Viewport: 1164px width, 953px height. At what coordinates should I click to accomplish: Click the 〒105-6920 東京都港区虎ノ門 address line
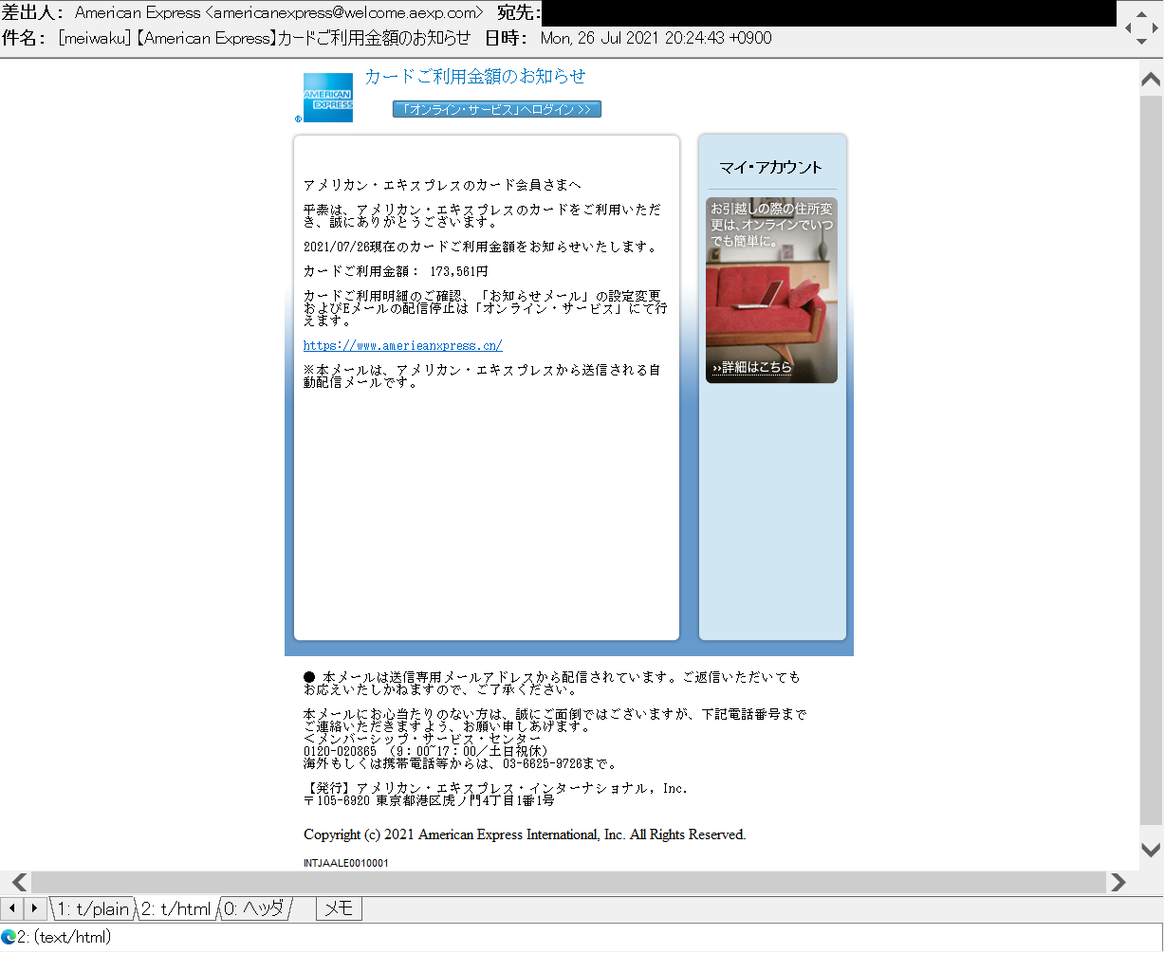point(429,801)
